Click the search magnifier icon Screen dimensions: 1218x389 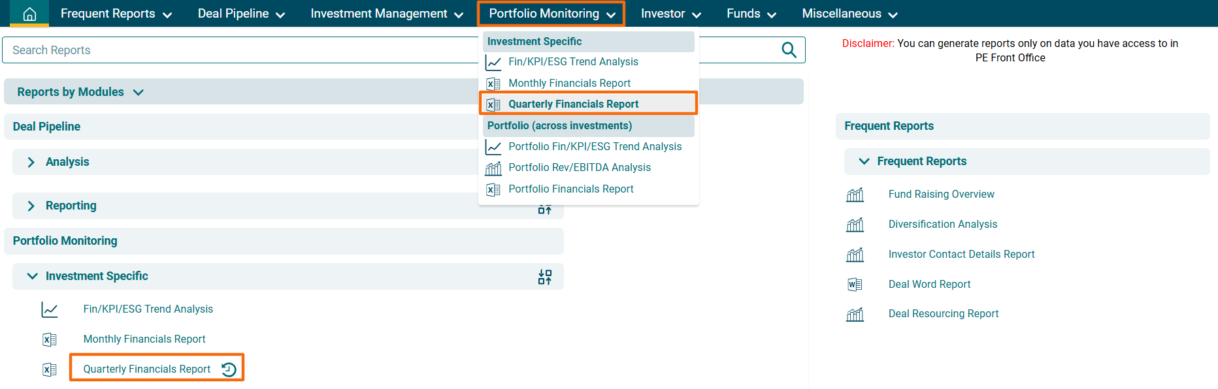(x=789, y=50)
